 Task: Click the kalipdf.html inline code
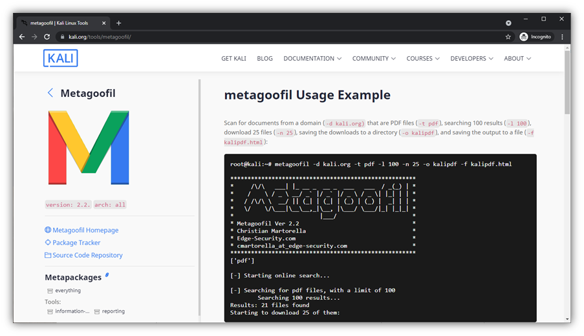point(244,142)
